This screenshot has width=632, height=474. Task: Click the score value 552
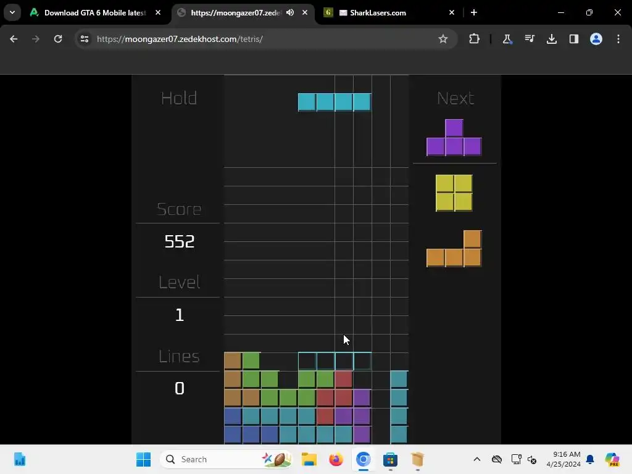[180, 241]
